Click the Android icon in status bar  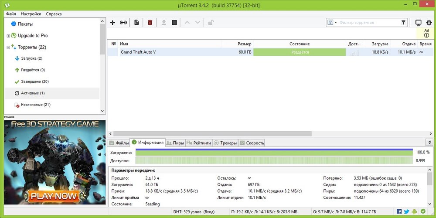point(415,211)
